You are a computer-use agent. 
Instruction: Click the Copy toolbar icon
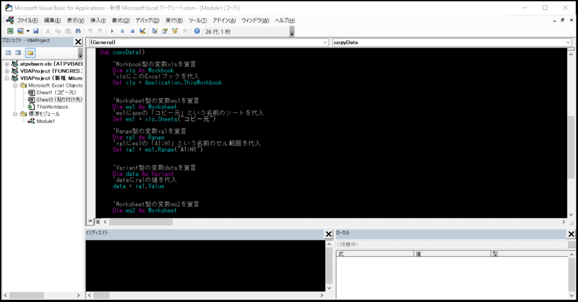point(58,31)
